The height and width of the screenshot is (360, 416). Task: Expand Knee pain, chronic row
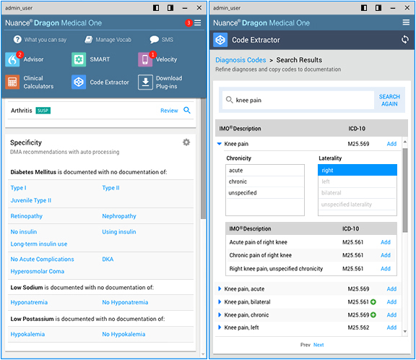(x=220, y=314)
